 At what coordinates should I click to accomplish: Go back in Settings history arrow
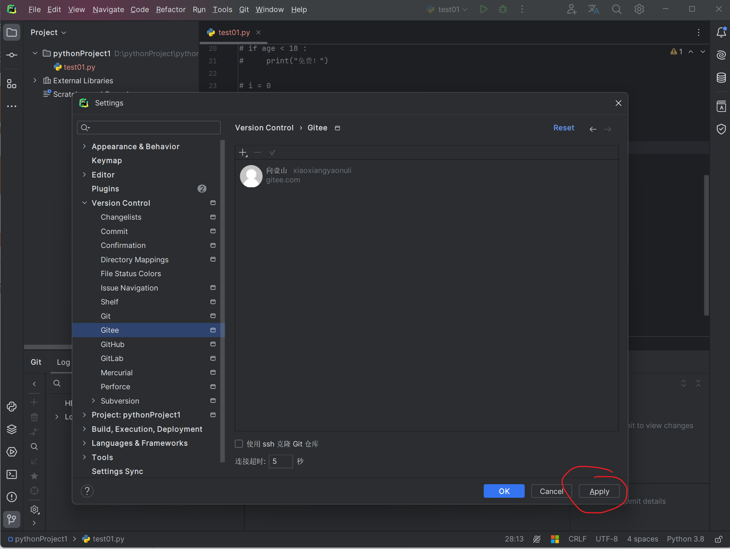(593, 129)
